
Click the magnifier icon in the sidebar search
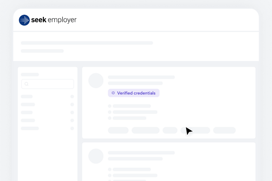pos(27,84)
